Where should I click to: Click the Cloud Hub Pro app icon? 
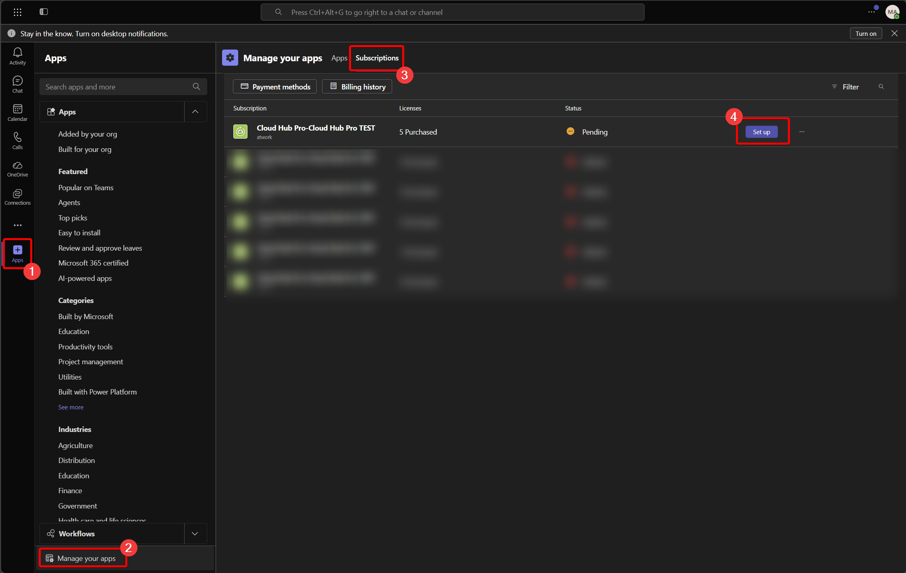[x=241, y=132]
